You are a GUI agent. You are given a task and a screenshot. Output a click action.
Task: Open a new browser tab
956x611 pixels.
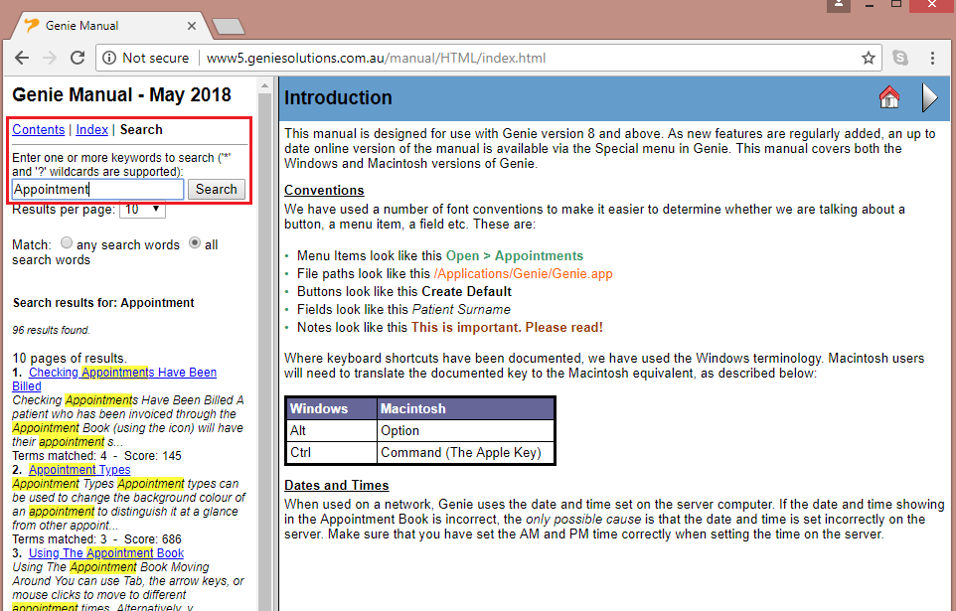pyautogui.click(x=229, y=25)
